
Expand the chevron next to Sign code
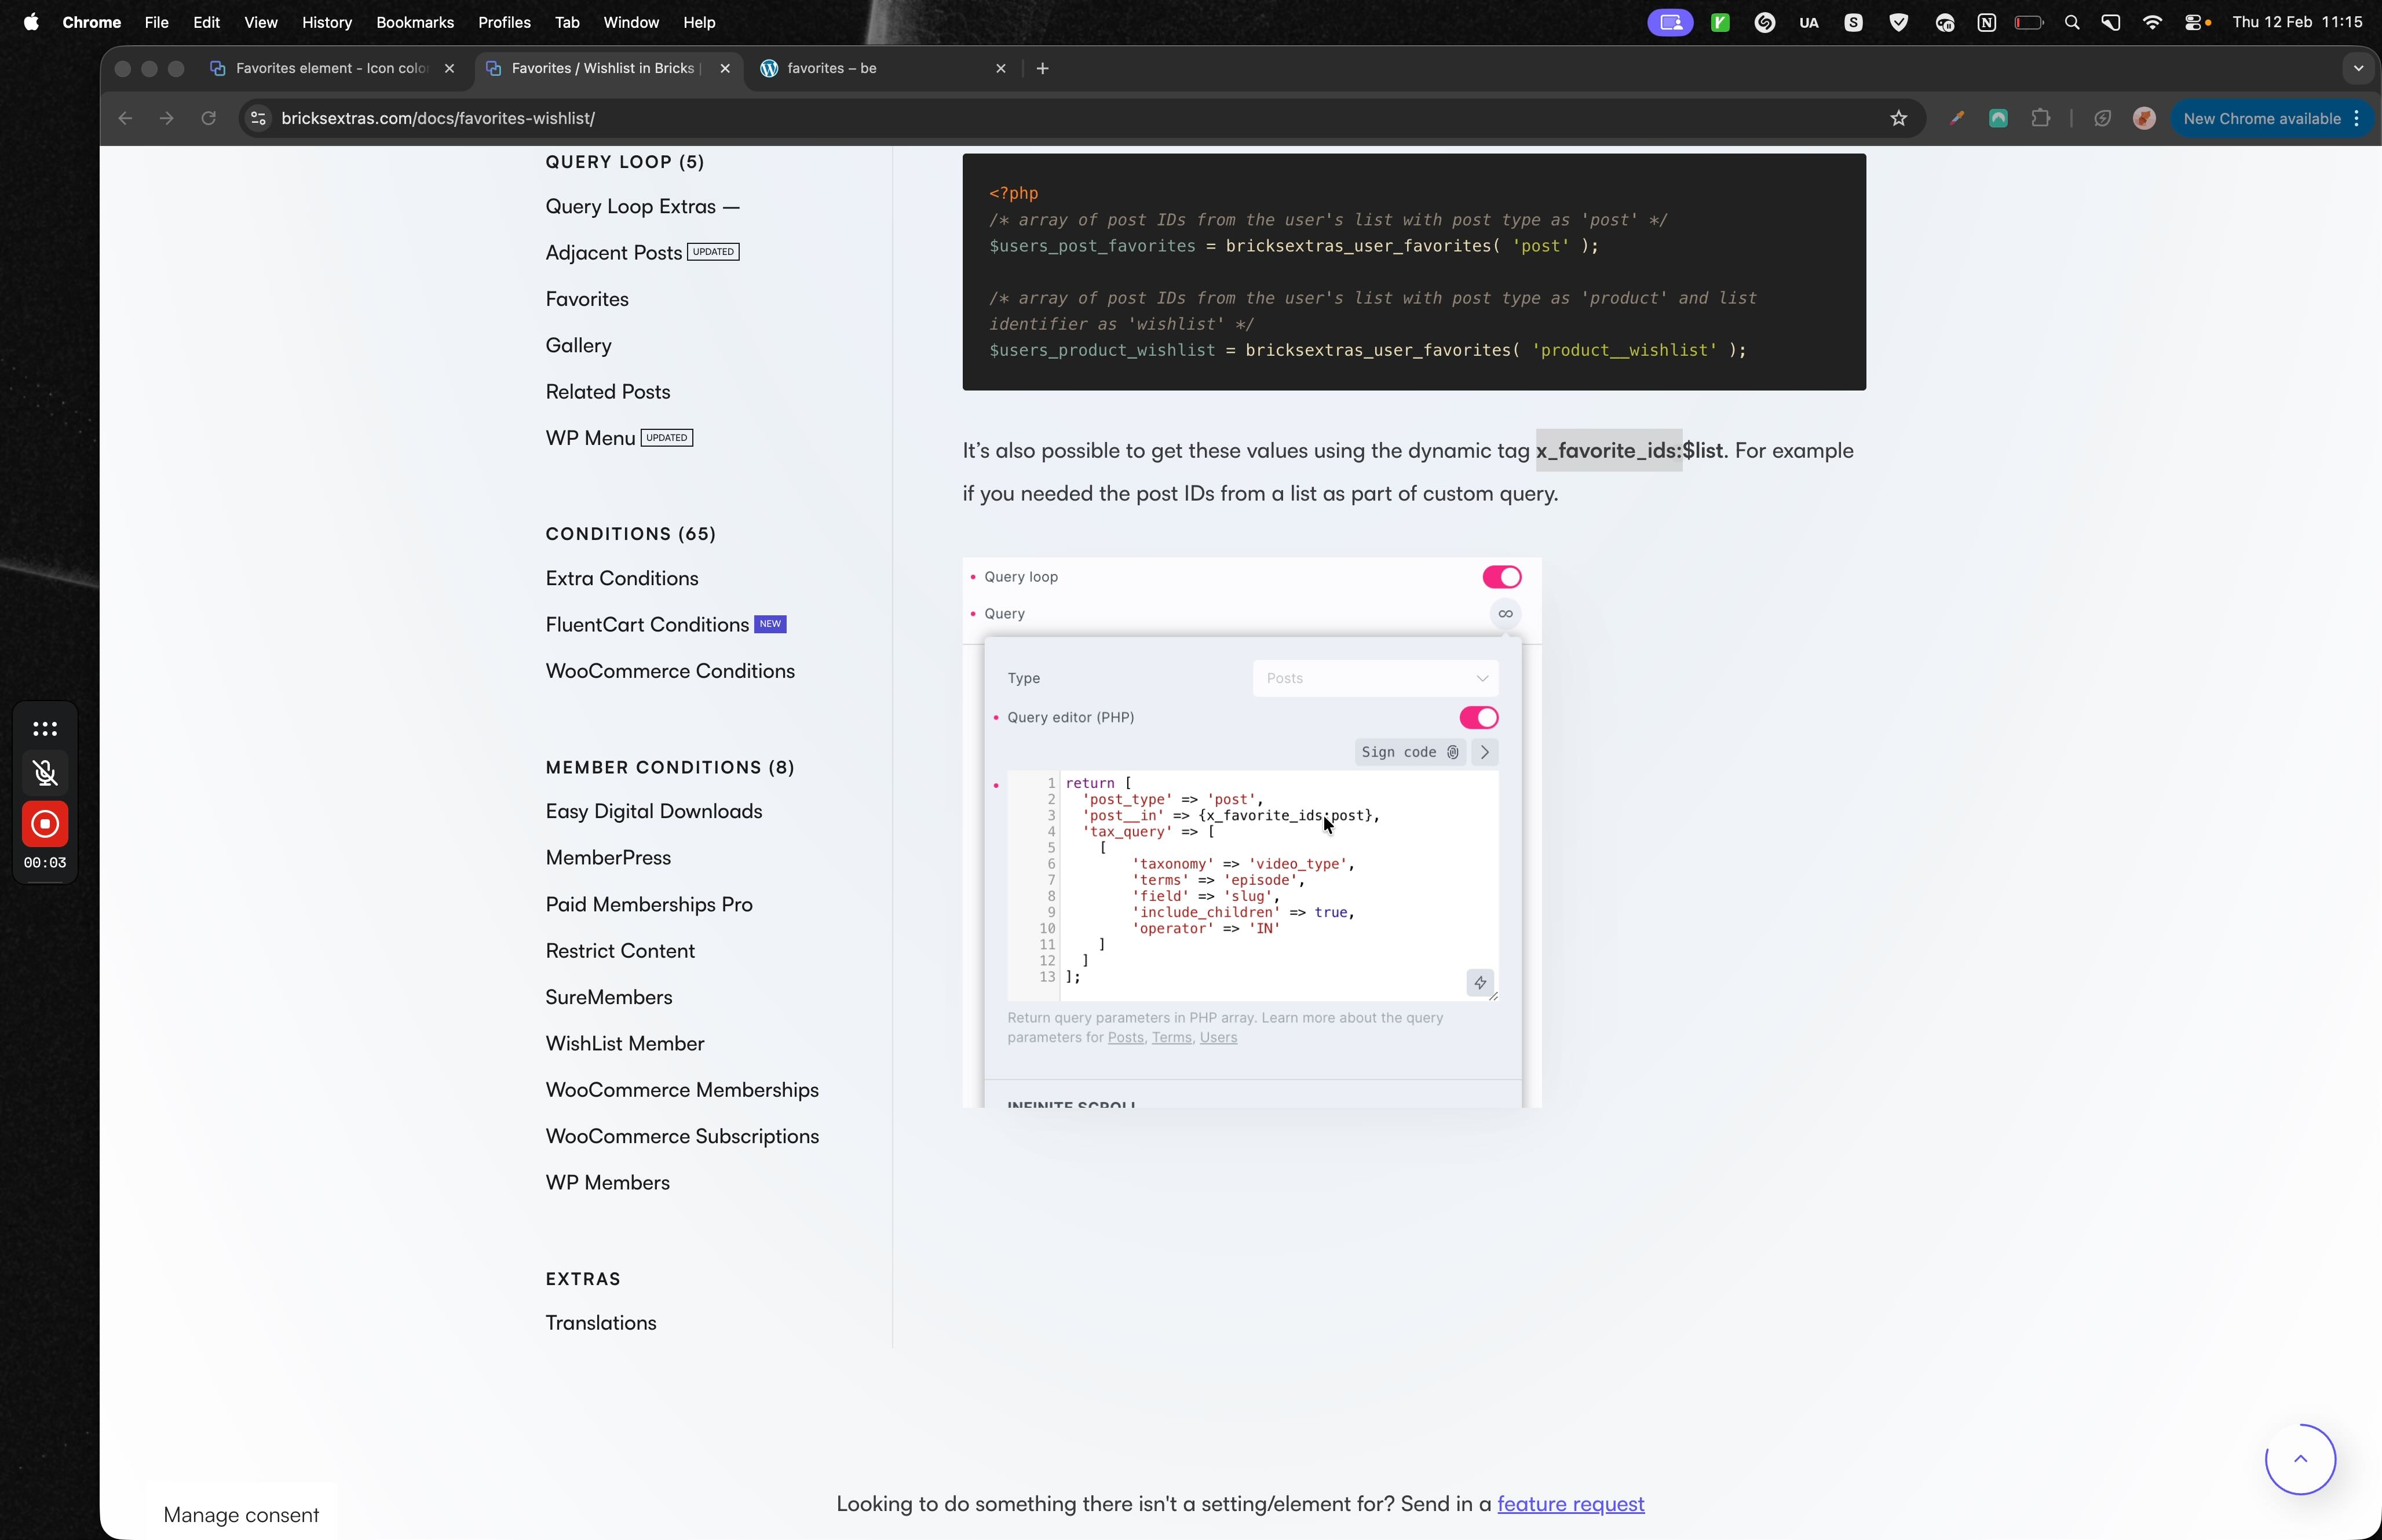pos(1484,752)
